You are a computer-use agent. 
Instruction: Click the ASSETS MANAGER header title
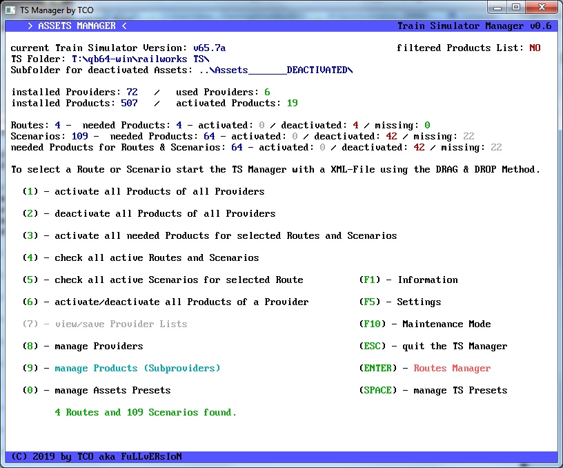(77, 26)
